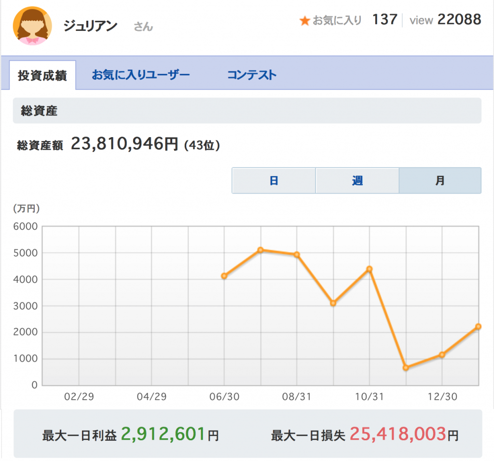The width and height of the screenshot is (494, 461).
Task: Click the 総資産 section header
Action: 247,111
